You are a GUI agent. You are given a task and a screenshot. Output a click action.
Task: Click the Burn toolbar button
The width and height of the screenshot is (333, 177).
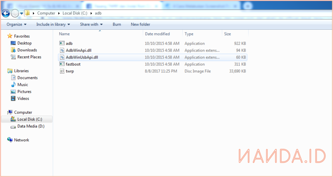117,24
